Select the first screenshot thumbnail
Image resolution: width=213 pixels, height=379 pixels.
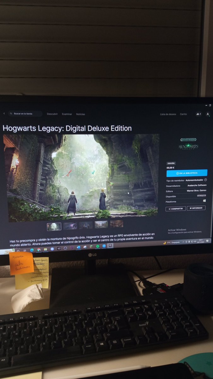click(x=54, y=226)
